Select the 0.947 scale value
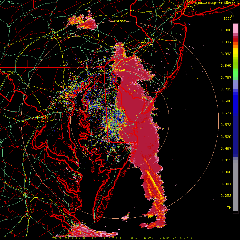This screenshot has height=240, width=240. pyautogui.click(x=226, y=42)
